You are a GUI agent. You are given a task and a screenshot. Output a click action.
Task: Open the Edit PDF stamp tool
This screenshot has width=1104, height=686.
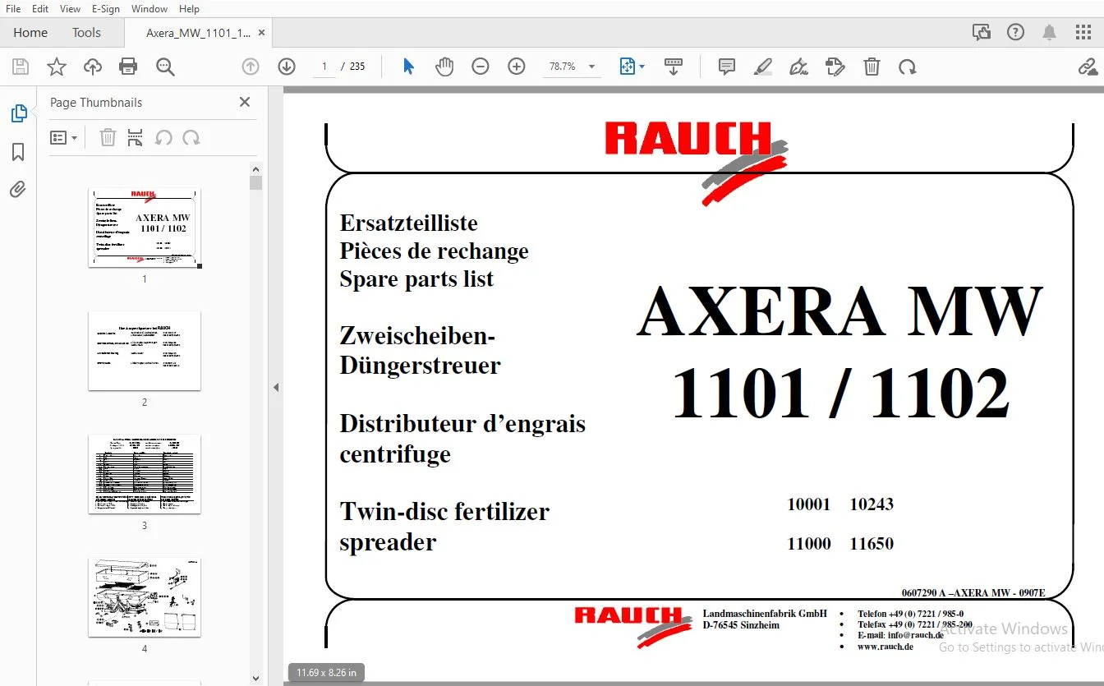[x=835, y=67]
